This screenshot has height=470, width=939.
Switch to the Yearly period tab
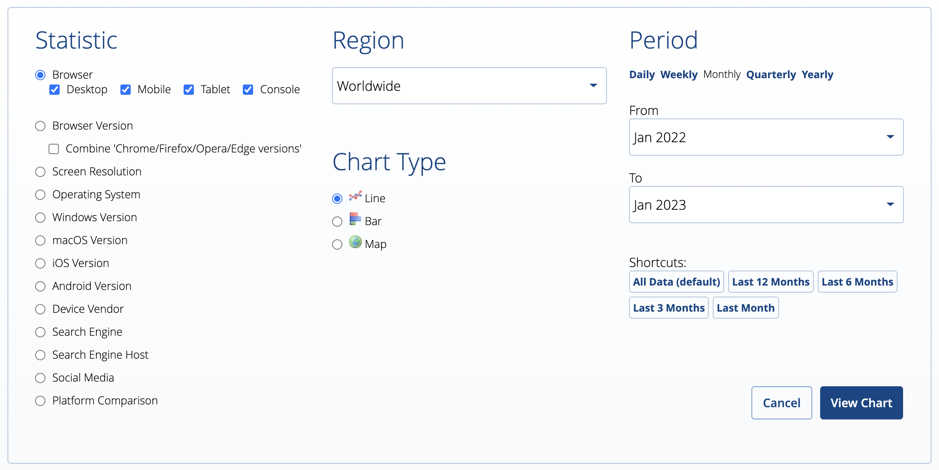click(x=817, y=75)
